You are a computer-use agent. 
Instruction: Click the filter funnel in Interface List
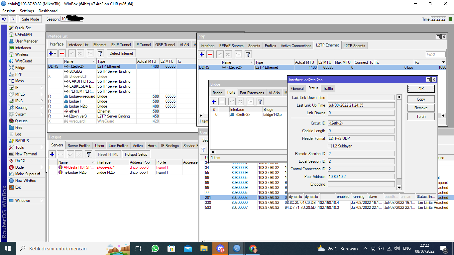(100, 53)
